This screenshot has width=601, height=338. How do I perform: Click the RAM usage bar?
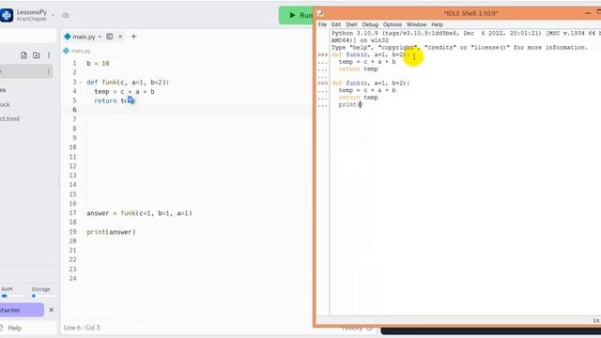click(12, 296)
